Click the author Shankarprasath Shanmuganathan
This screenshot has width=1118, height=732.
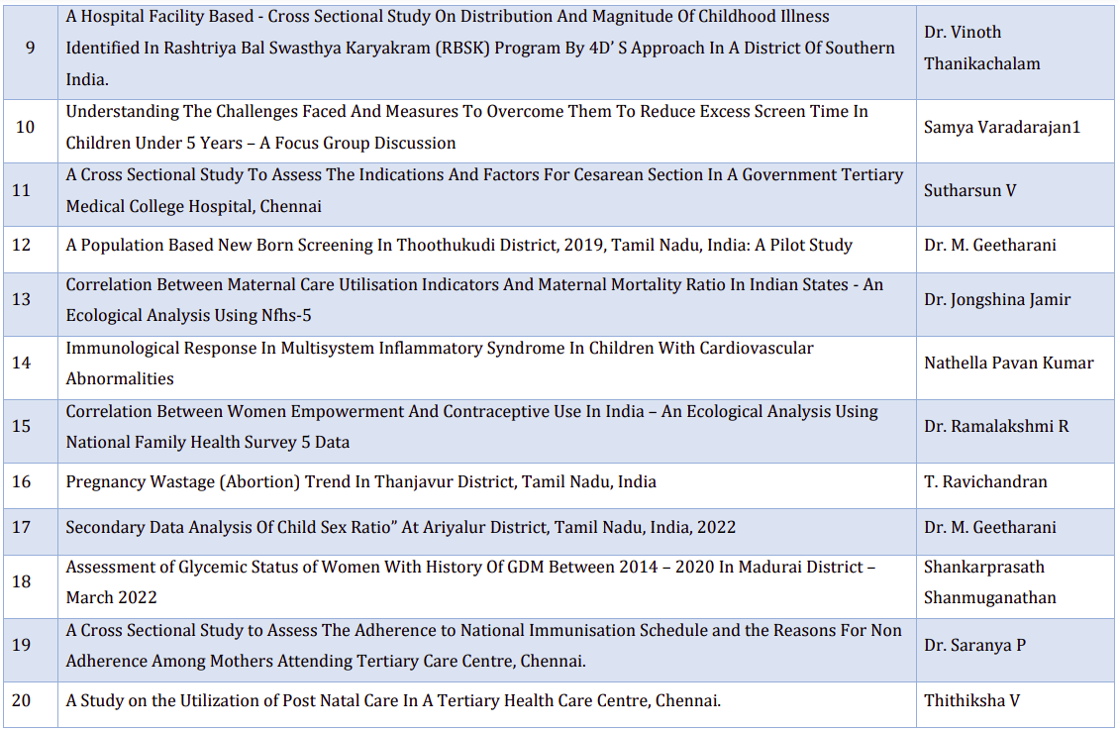click(x=989, y=582)
